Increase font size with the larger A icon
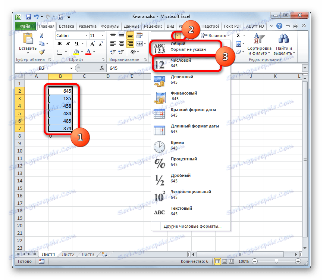 92,44
